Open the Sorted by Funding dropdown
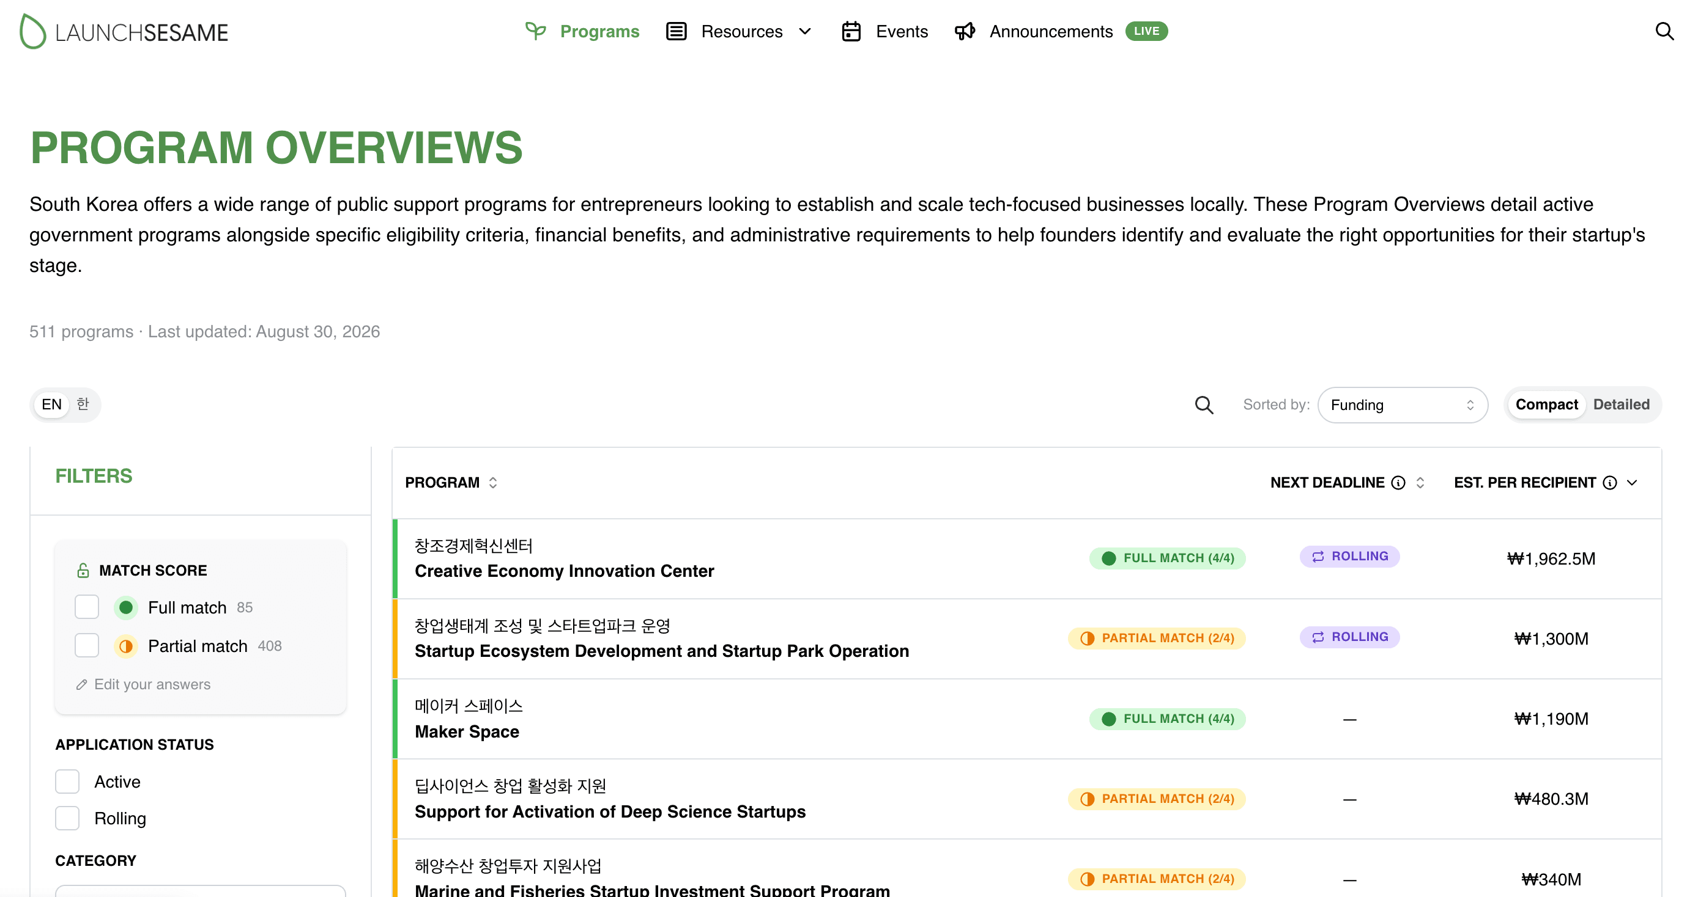The image size is (1698, 897). tap(1402, 405)
